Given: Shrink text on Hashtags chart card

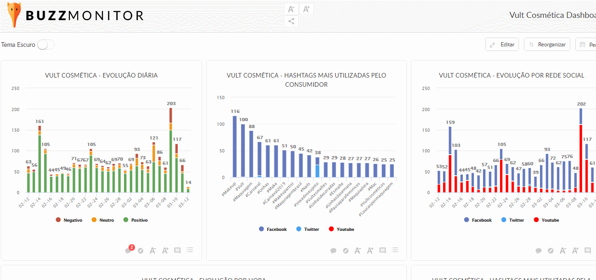Looking at the screenshot, I should (x=358, y=251).
